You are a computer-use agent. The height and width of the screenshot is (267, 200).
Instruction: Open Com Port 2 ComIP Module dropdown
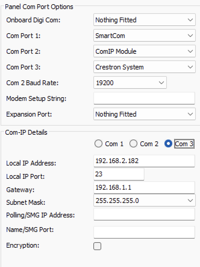pos(144,51)
